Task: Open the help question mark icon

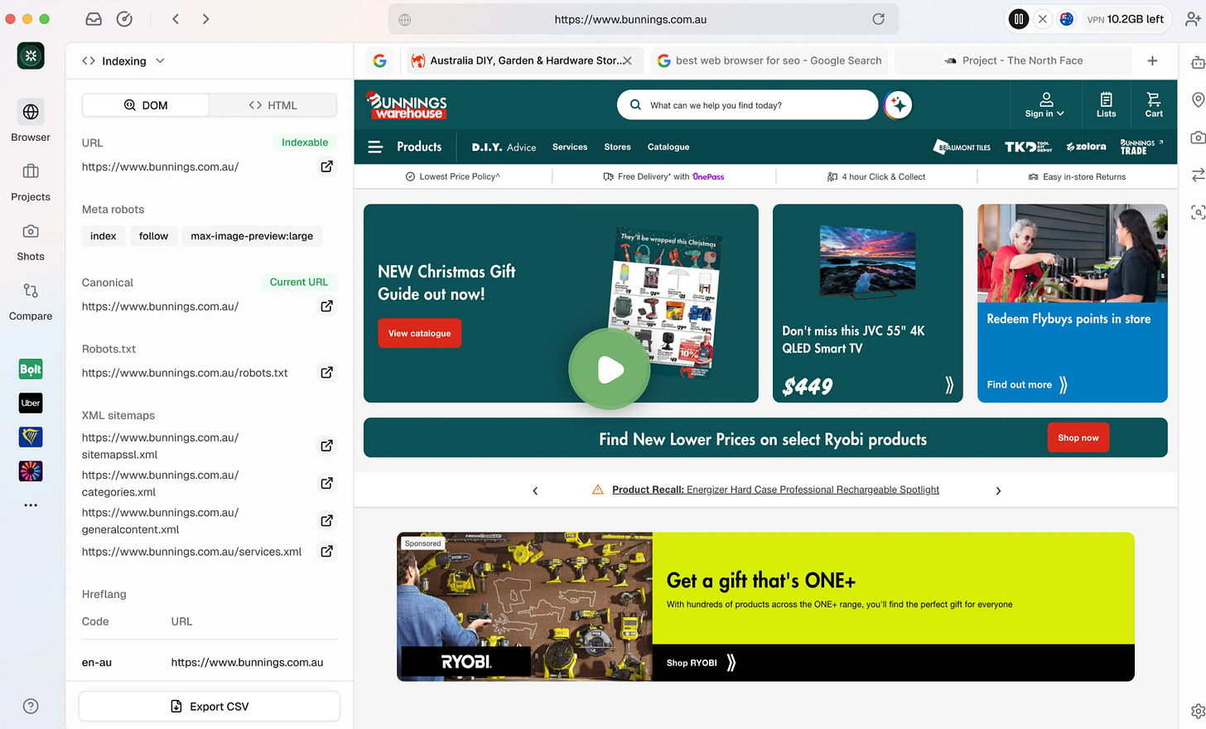Action: click(31, 707)
